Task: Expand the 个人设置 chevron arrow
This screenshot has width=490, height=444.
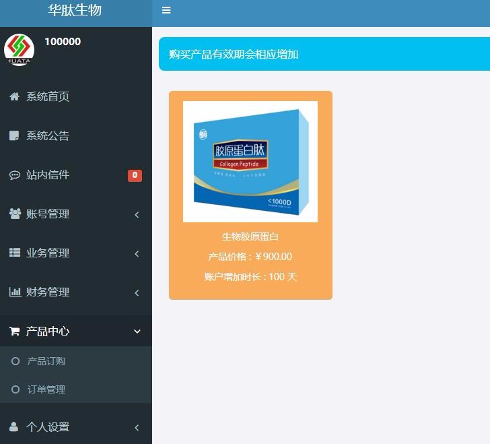Action: pos(137,427)
